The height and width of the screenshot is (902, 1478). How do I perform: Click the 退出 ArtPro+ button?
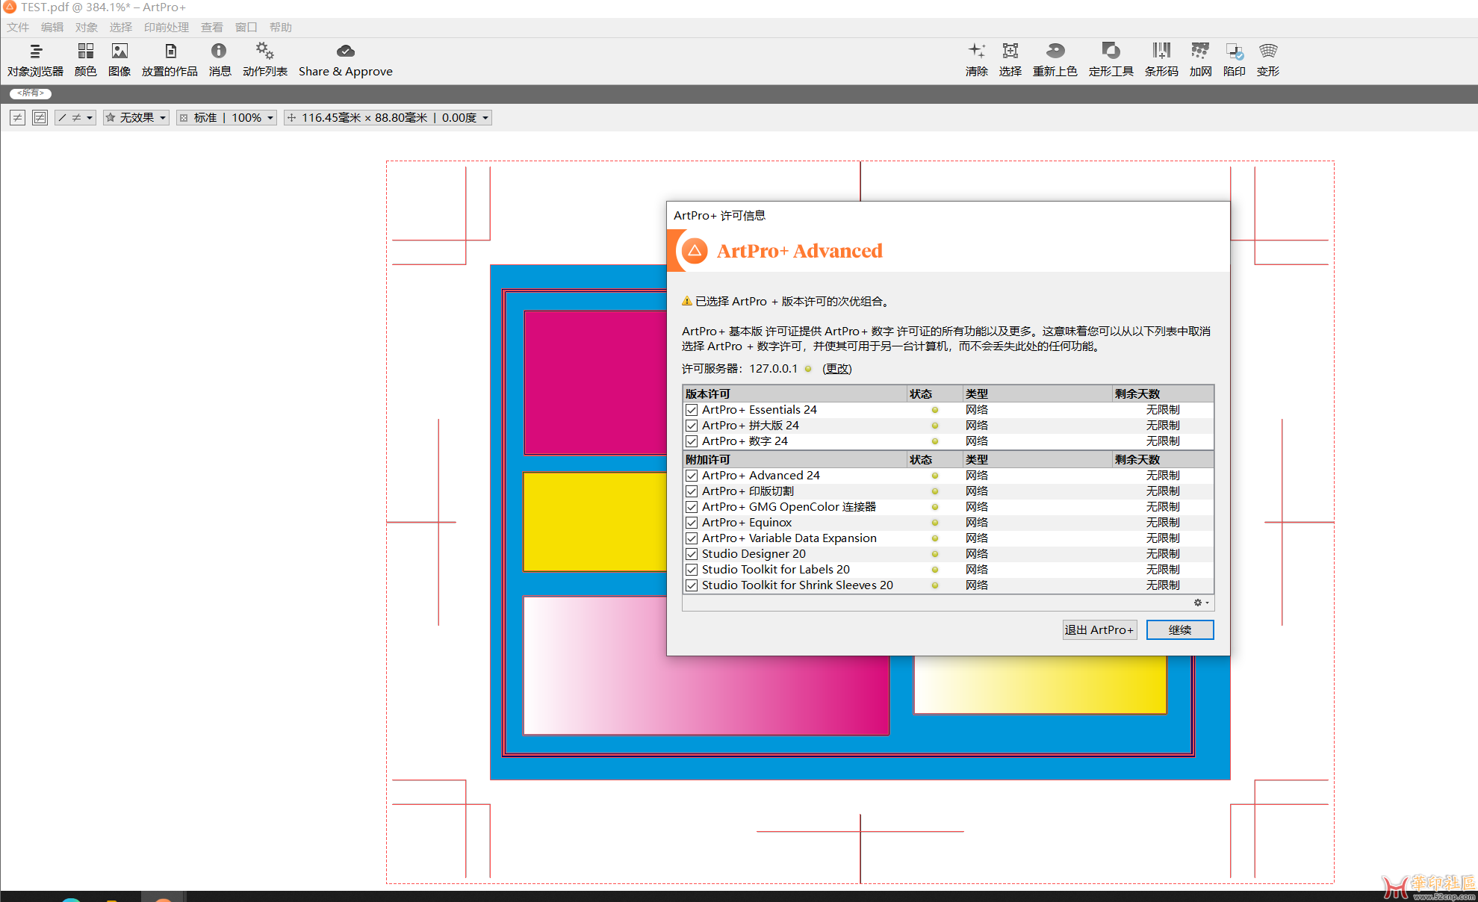pyautogui.click(x=1099, y=630)
